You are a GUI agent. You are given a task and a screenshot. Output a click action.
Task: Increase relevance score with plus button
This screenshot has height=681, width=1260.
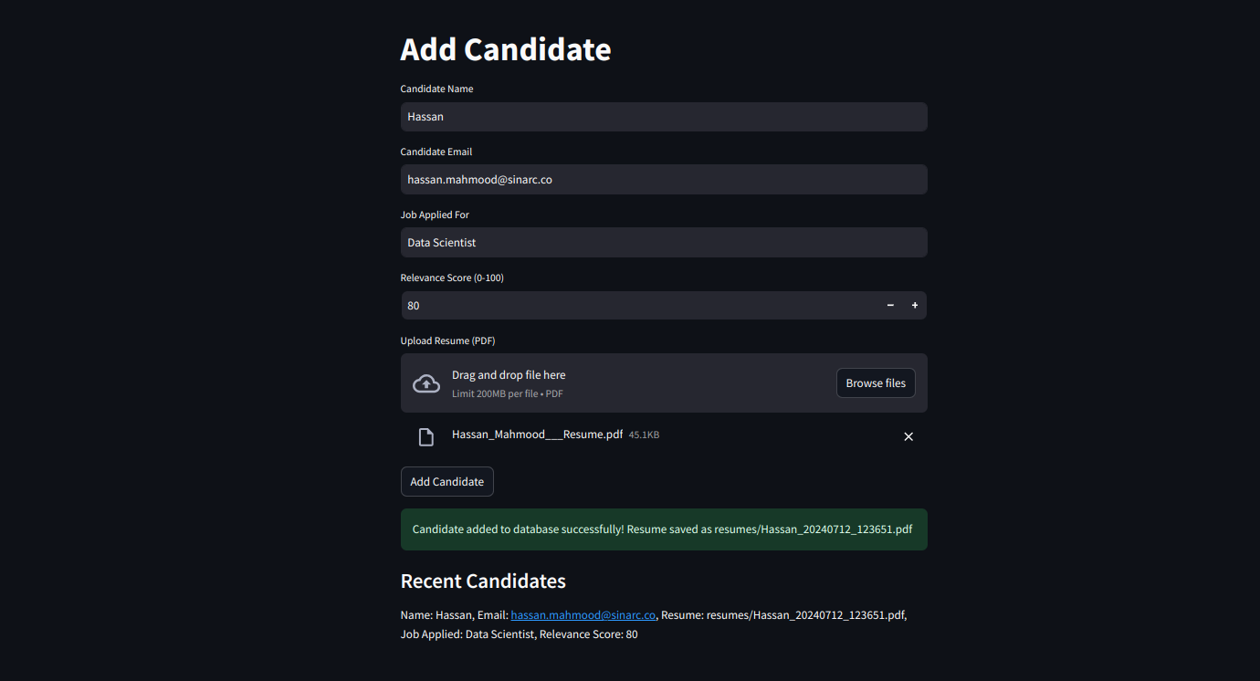tap(915, 305)
